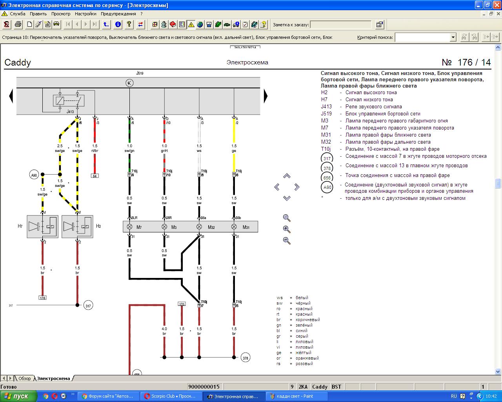Click the printer icon in the toolbar
Image resolution: width=502 pixels, height=402 pixels.
pyautogui.click(x=18, y=24)
